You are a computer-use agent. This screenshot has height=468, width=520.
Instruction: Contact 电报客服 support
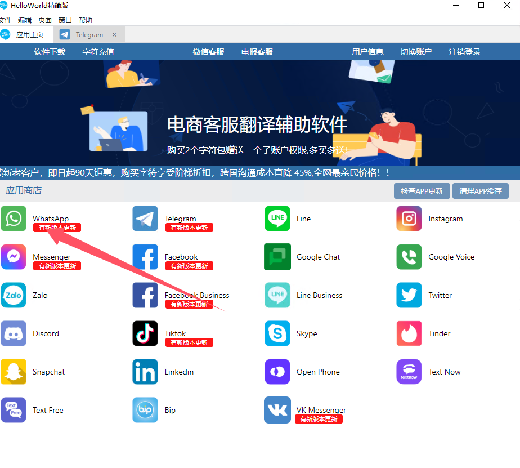(x=257, y=52)
